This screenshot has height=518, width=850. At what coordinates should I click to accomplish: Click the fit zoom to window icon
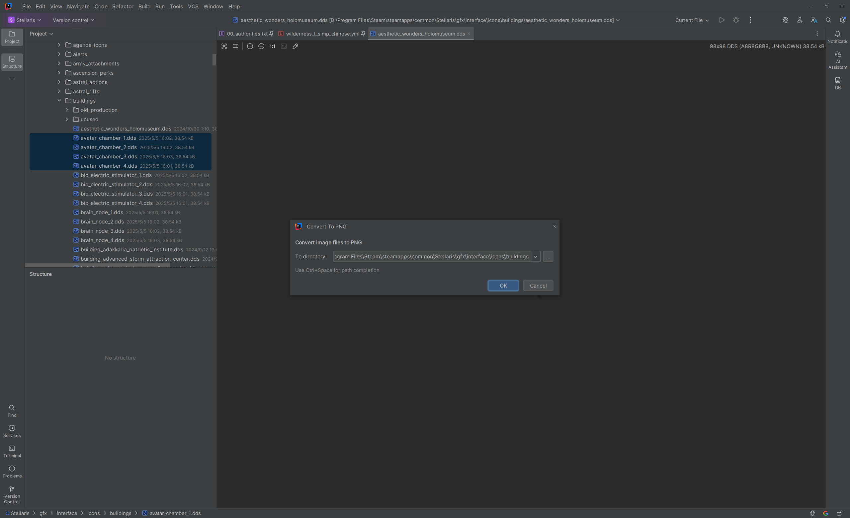(x=284, y=46)
